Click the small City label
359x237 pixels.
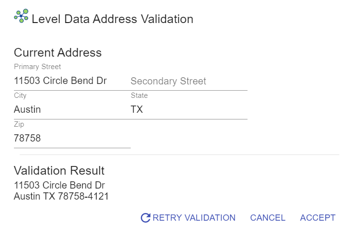(x=20, y=95)
